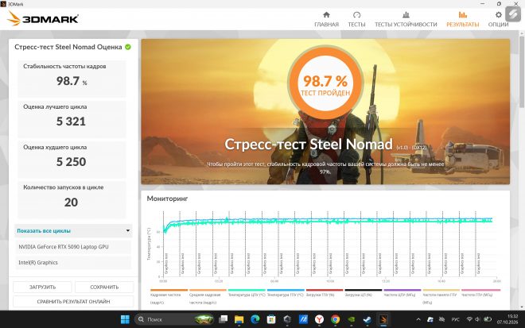Viewport: 525px width, 328px height.
Task: Toggle Частота ГПУ legend series
Action: coord(480,293)
